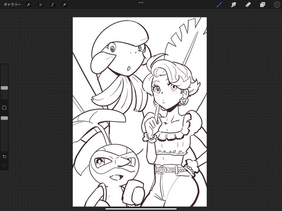Click the brush opacity slider handle
Viewport: 282px width, 211px height.
[x=4, y=118]
